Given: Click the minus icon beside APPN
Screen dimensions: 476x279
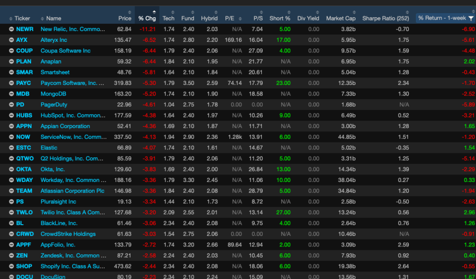Looking at the screenshot, I should coord(11,126).
